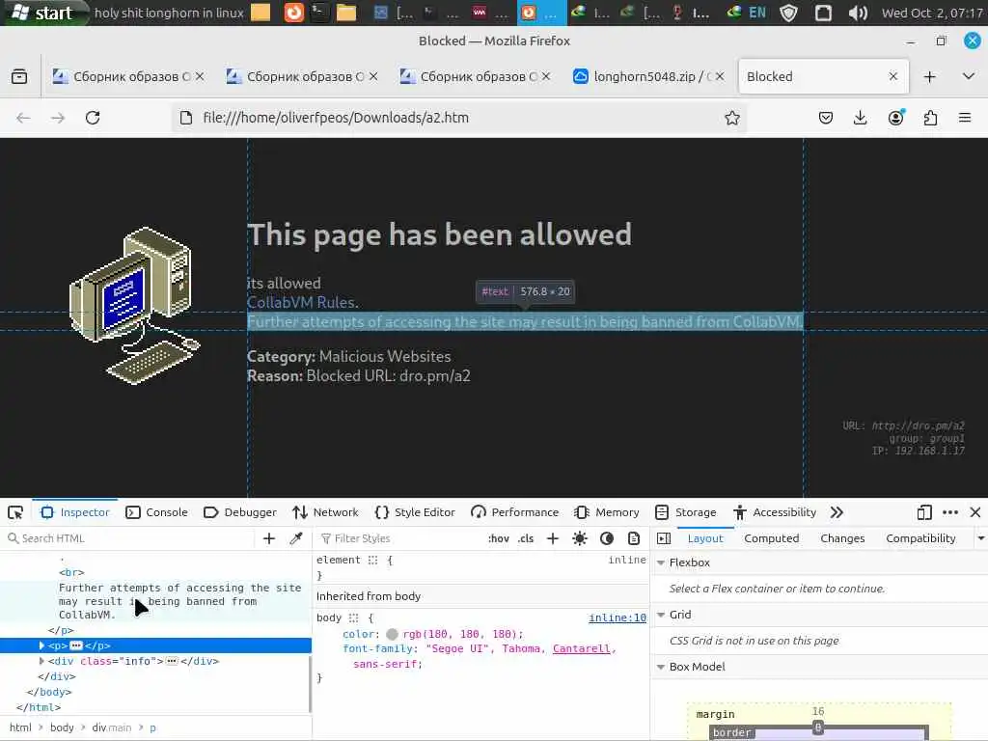Screen dimensions: 988x741
Task: Toggle body rule selector highlighter
Action: 353,617
